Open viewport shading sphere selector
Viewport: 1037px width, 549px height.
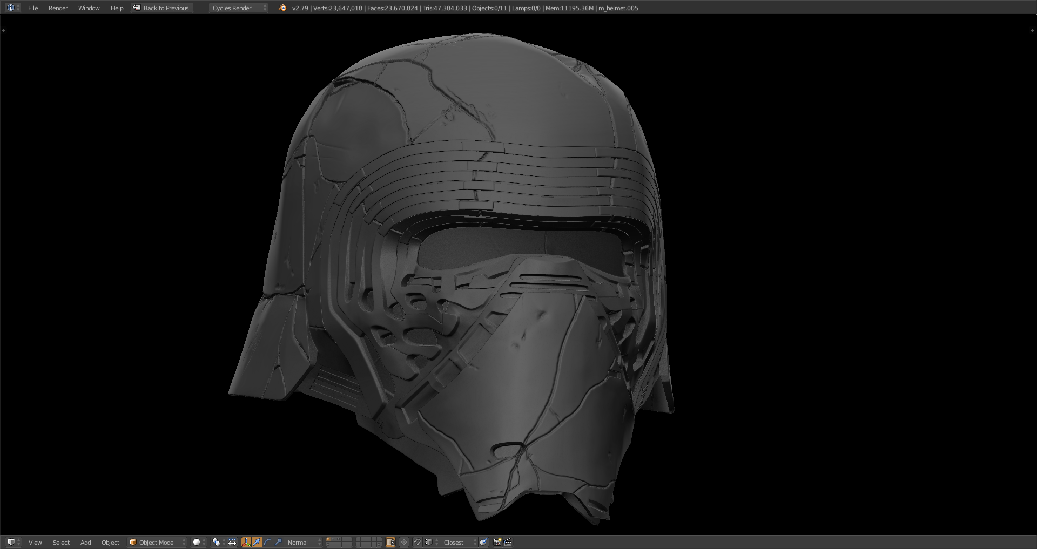pos(199,542)
